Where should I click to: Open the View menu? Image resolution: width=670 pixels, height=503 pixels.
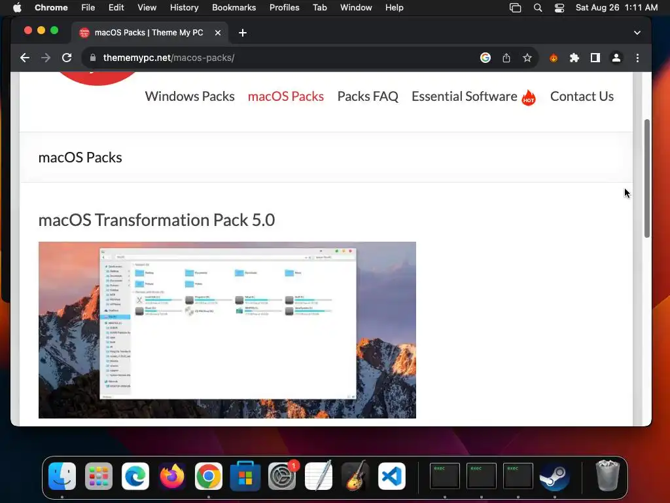147,7
